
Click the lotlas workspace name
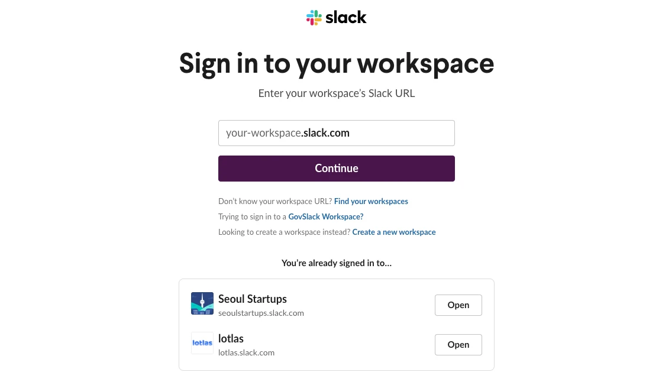click(231, 338)
